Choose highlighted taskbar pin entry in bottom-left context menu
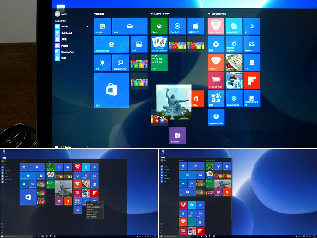 (95, 207)
